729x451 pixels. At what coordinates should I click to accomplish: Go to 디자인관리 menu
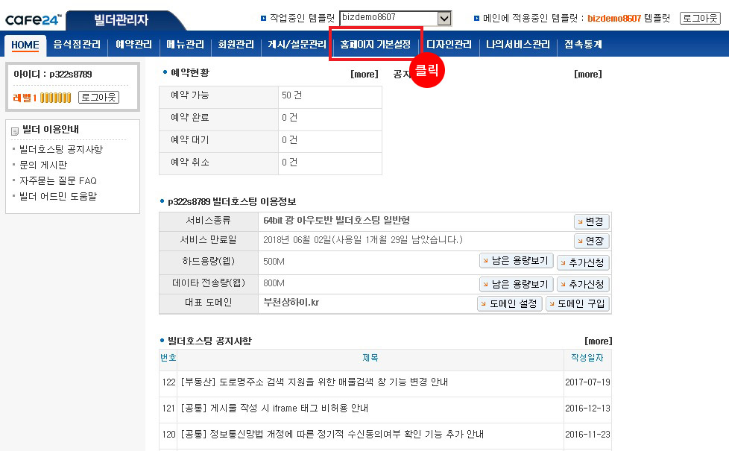pos(449,45)
